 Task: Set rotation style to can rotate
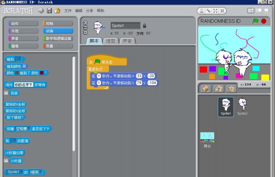(85, 23)
